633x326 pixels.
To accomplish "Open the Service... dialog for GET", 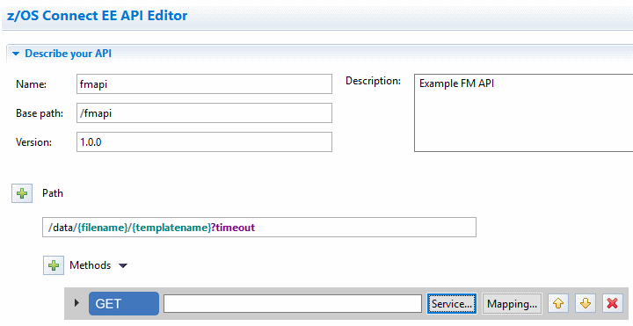I will click(452, 304).
